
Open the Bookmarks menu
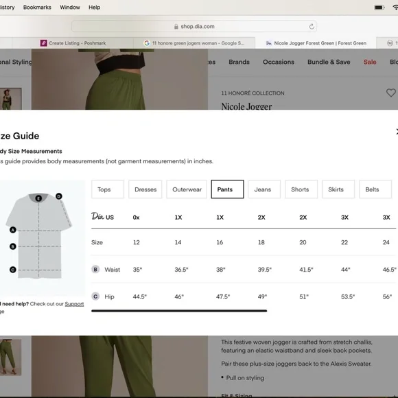pyautogui.click(x=37, y=8)
